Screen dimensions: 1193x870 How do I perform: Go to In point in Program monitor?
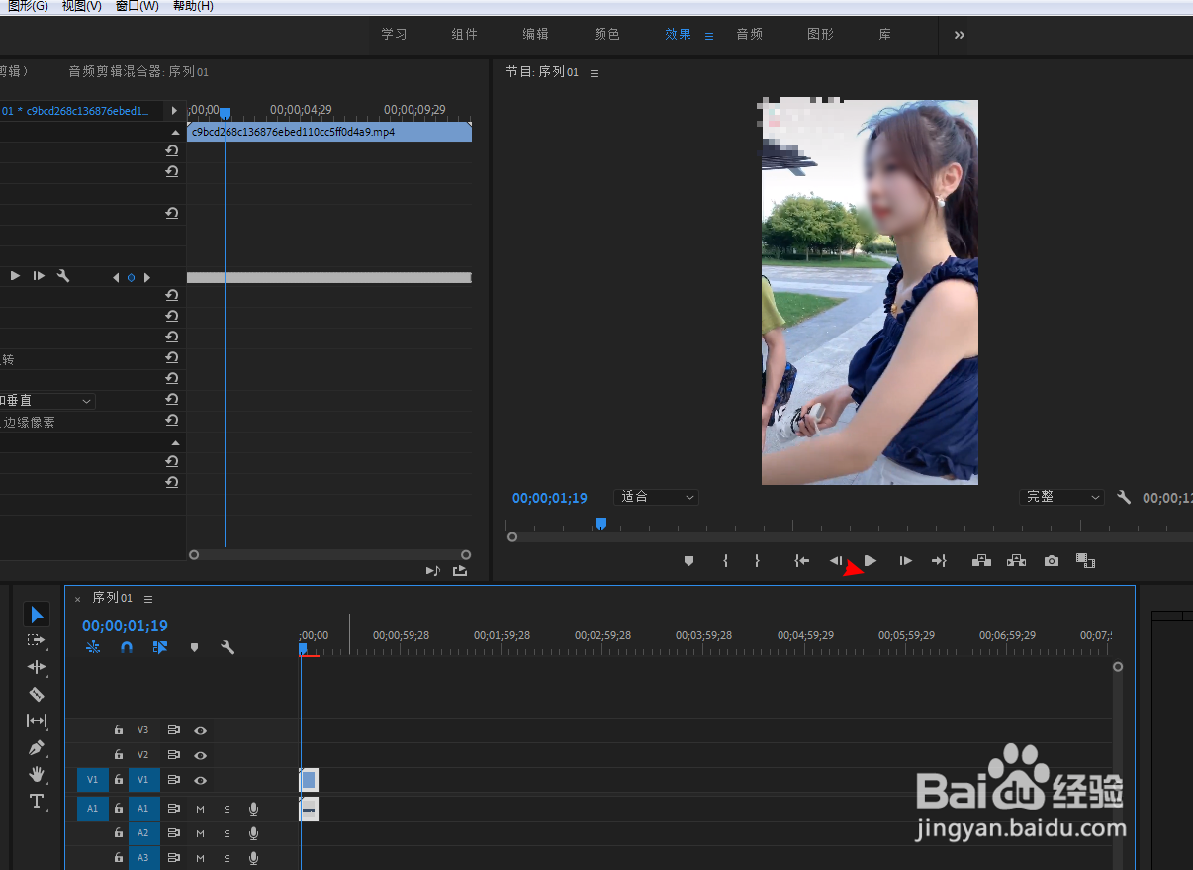(802, 561)
